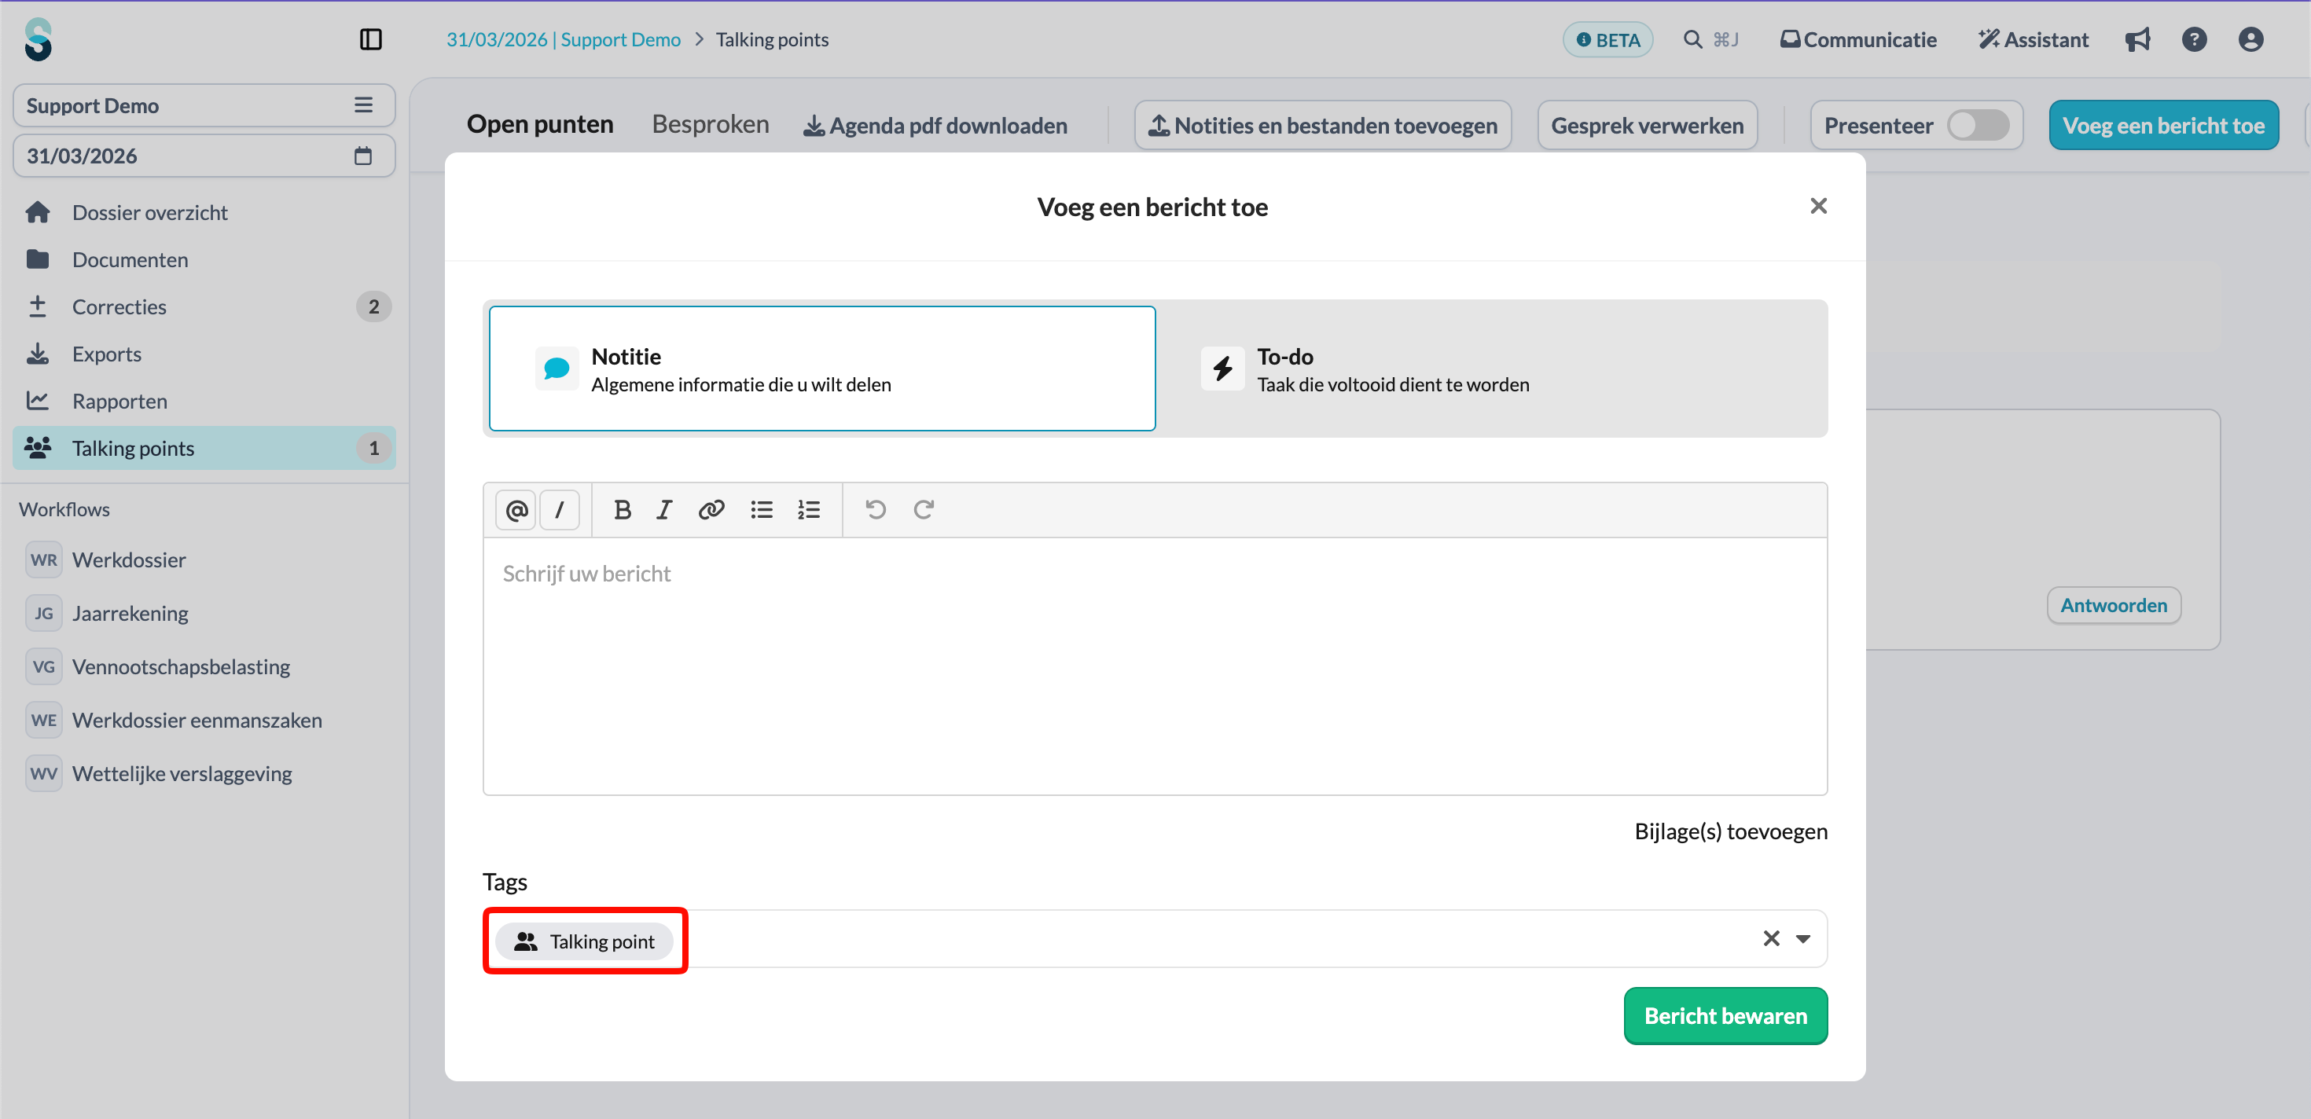Open the Support Demo company selector
The height and width of the screenshot is (1119, 2311).
point(204,106)
